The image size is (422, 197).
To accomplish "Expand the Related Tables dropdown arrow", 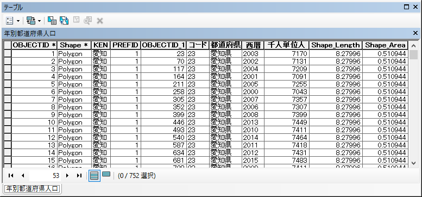I will [x=39, y=21].
